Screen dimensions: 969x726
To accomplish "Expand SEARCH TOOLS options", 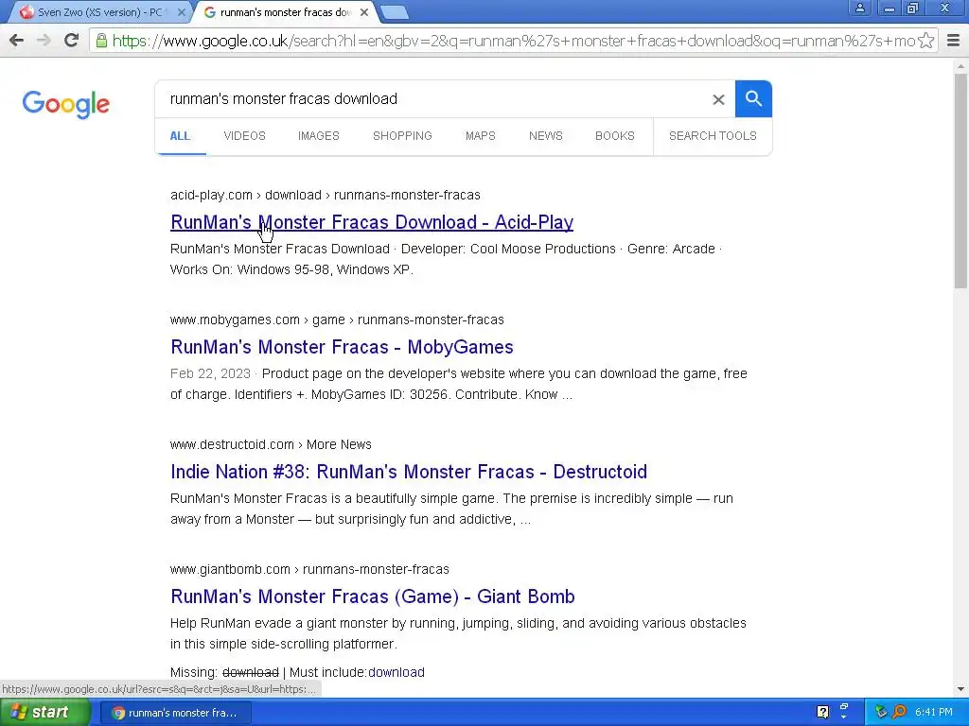I will tap(713, 136).
